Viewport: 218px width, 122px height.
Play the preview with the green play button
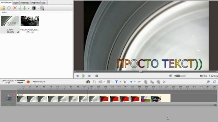83,76
